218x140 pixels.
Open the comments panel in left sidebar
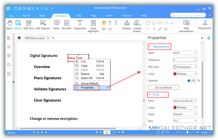9,56
